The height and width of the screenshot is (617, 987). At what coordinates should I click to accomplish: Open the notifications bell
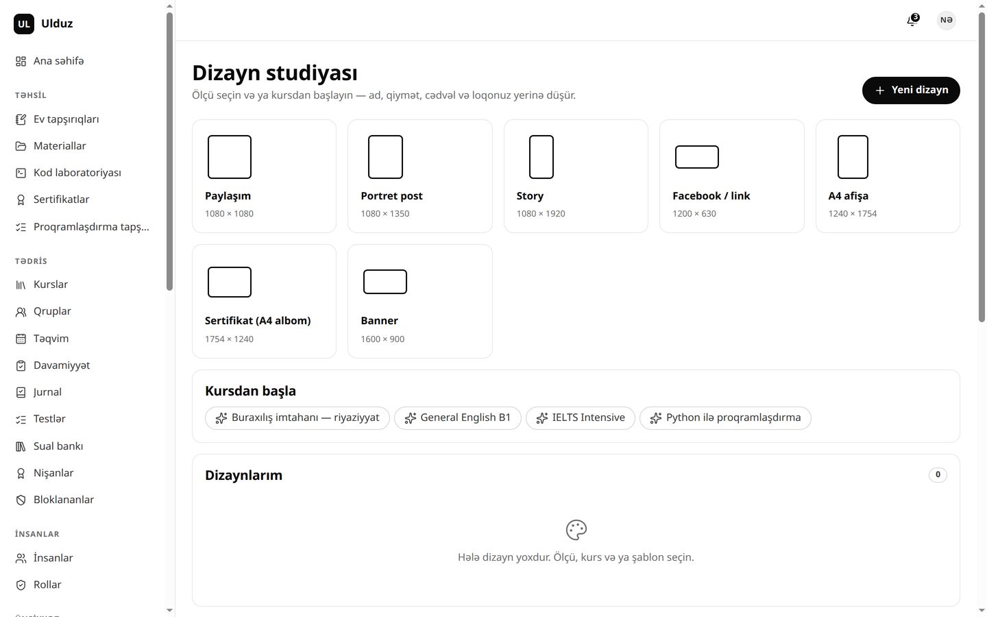(x=912, y=21)
